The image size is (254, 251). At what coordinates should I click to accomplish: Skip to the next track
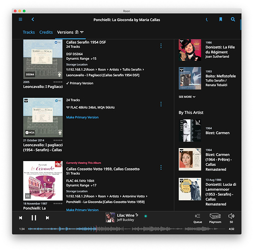[x=48, y=218]
